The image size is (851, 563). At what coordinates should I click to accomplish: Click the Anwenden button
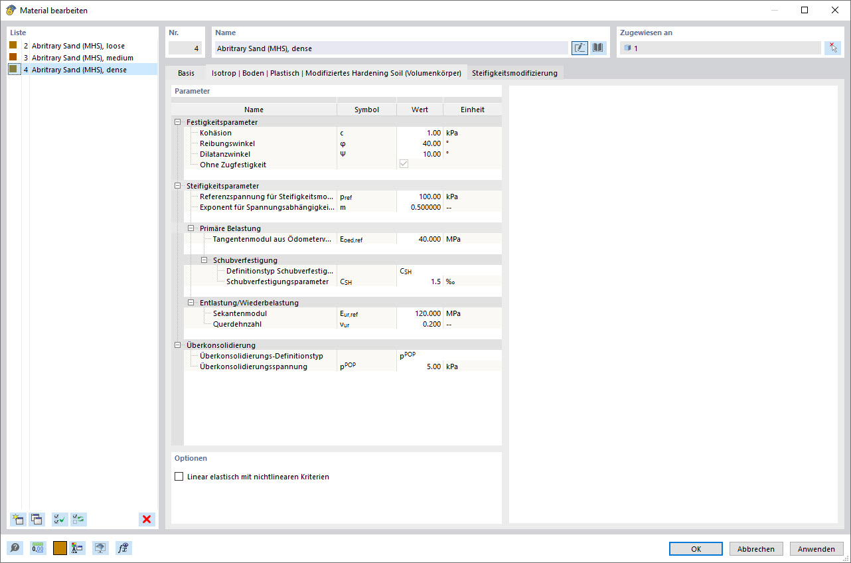(x=816, y=548)
